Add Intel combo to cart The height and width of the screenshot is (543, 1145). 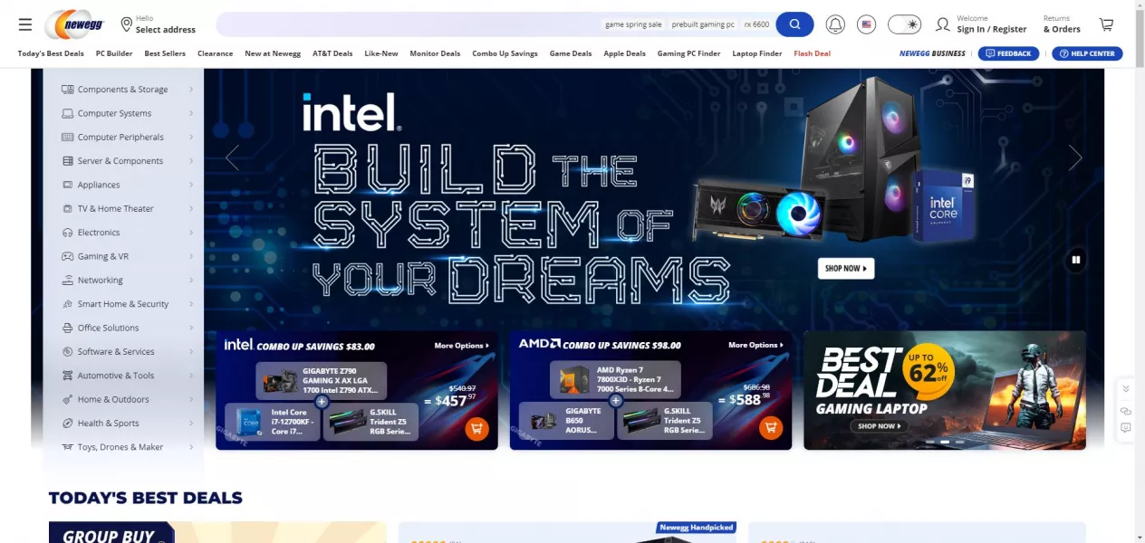(477, 428)
